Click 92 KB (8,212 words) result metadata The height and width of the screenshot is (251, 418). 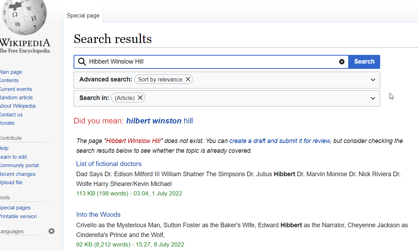click(130, 245)
